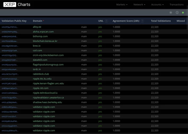Click the aloha.xrpscan.com domain

coord(43,32)
